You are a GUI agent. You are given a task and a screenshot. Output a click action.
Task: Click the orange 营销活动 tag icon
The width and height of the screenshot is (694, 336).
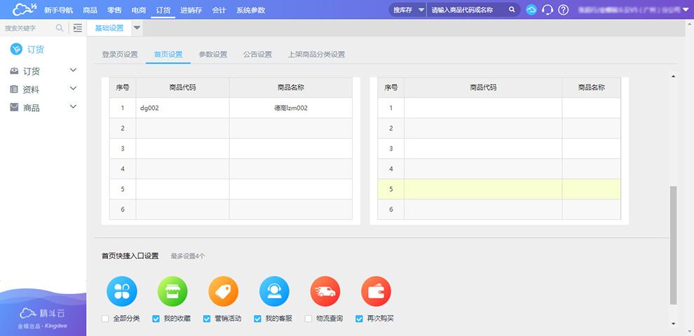(224, 291)
